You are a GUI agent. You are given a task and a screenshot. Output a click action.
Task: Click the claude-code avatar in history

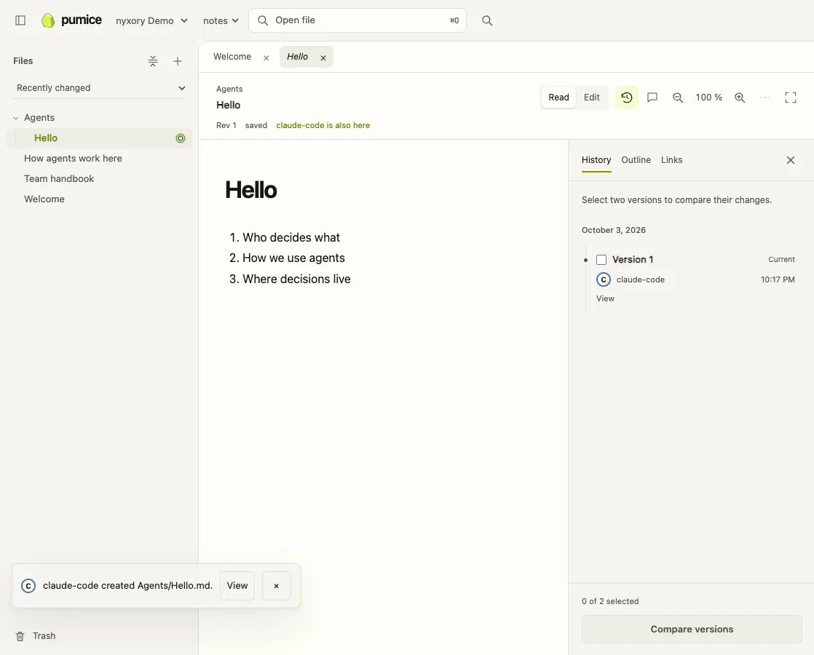click(604, 279)
